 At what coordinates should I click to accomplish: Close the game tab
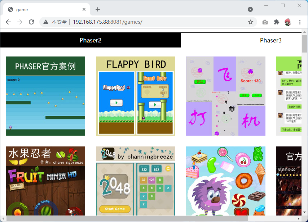tap(84, 10)
